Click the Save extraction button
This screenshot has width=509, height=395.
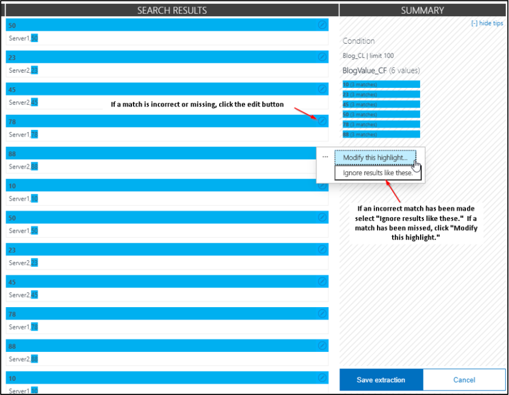click(x=381, y=380)
